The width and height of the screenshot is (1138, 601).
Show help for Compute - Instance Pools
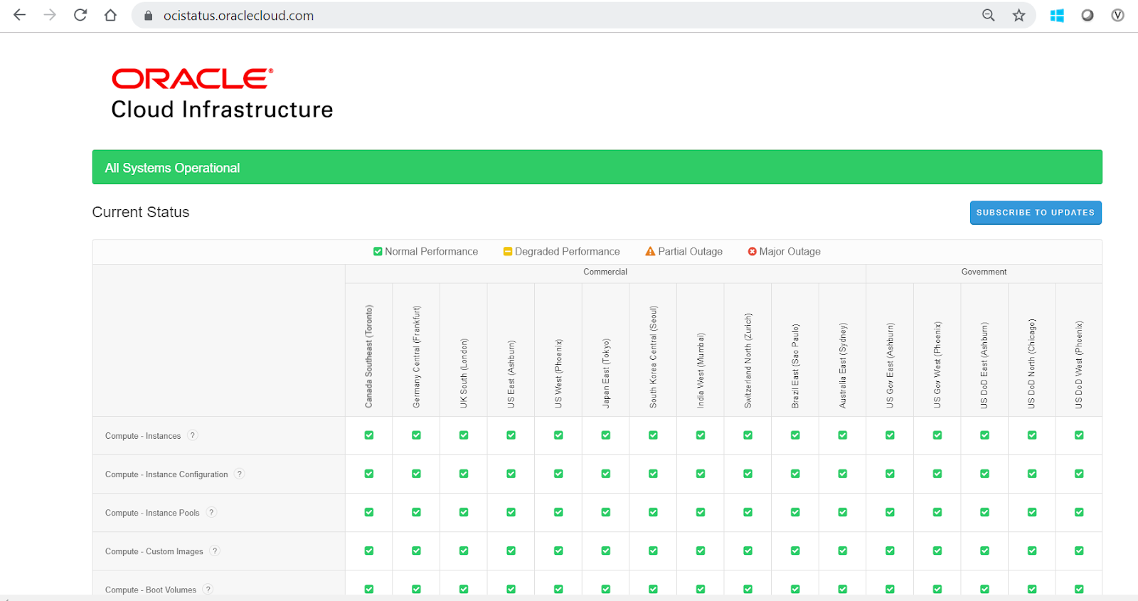pos(211,512)
